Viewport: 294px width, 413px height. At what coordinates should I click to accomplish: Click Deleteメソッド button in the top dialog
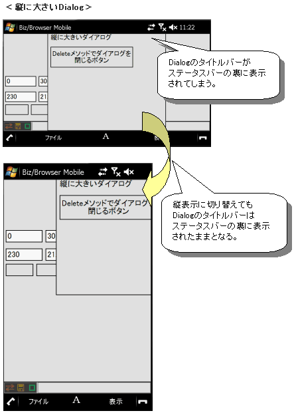point(92,57)
